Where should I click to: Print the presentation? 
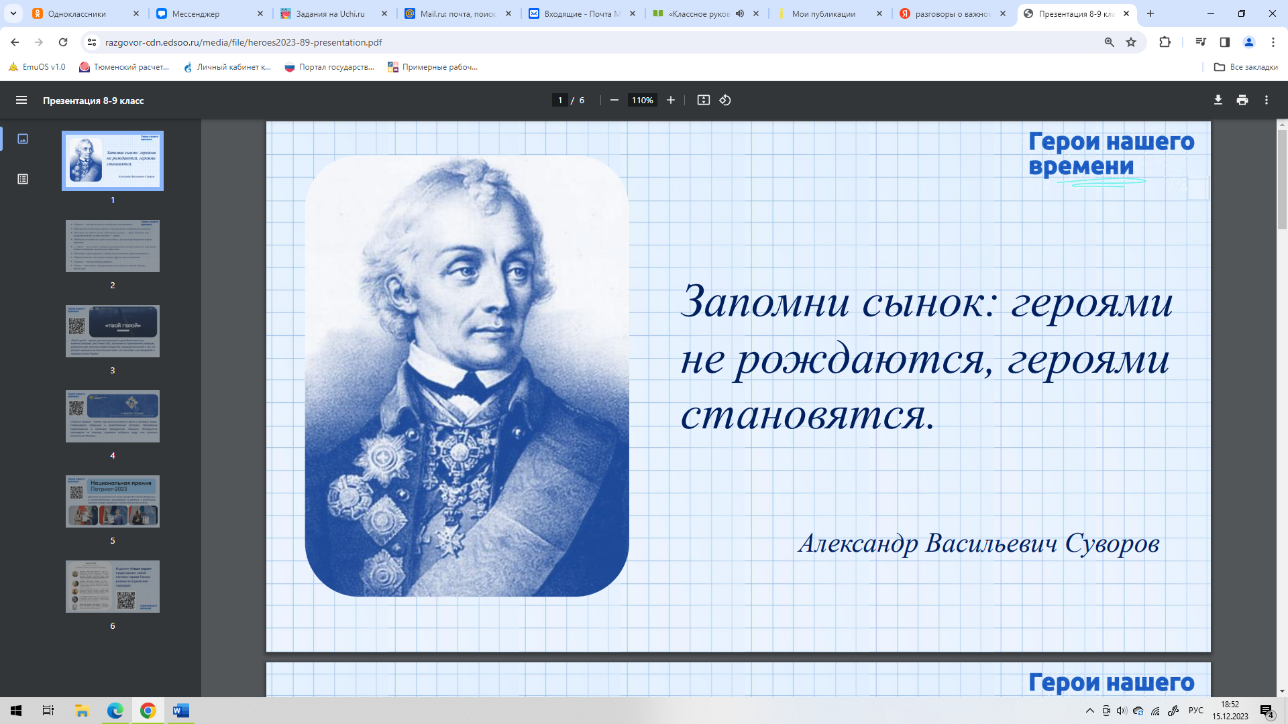pos(1242,100)
